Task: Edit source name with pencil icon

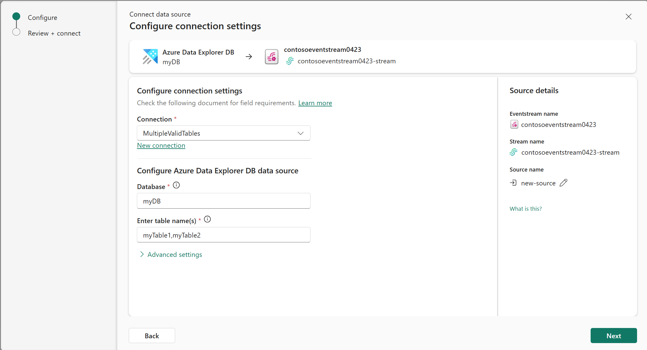Action: [563, 183]
